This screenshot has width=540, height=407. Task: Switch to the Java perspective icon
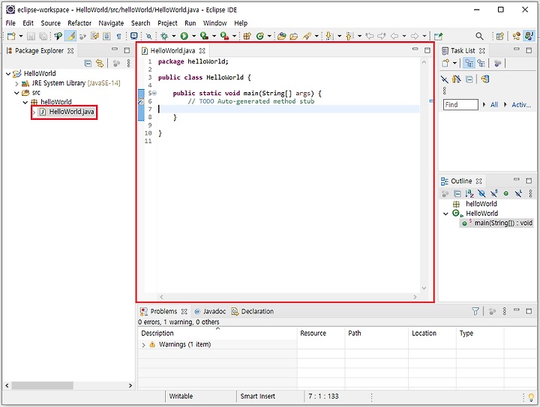point(529,36)
